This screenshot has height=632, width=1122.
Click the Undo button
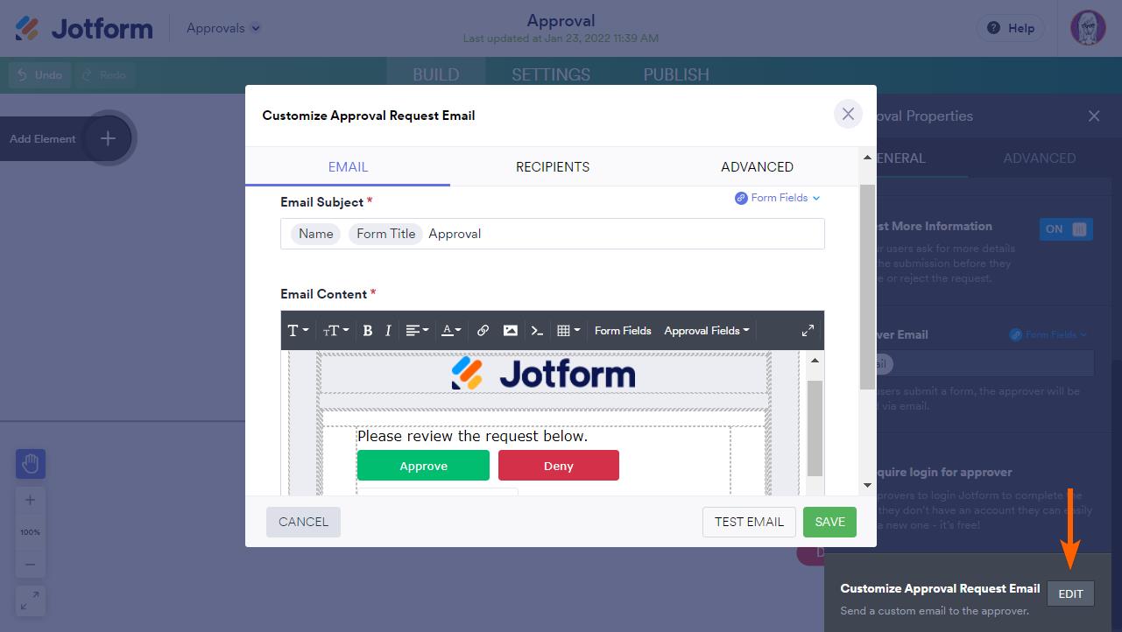[39, 75]
